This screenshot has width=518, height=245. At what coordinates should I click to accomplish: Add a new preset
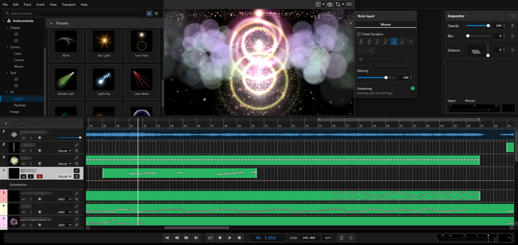51,23
